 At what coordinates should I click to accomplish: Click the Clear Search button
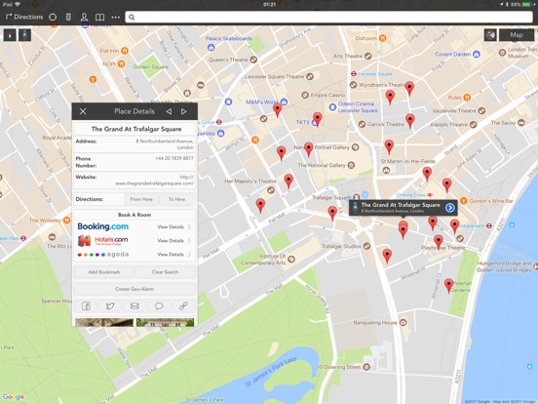pos(165,272)
